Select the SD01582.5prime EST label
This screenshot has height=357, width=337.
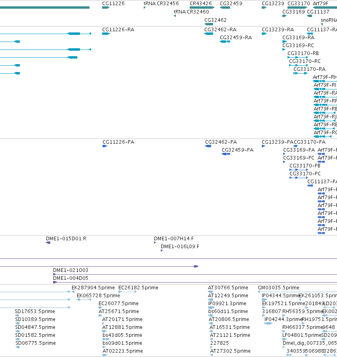coord(35,335)
